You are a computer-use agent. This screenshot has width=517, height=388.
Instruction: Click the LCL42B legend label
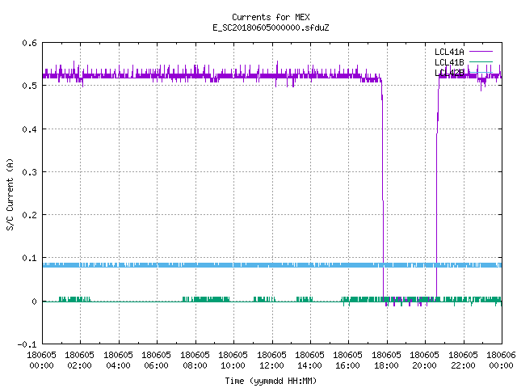(449, 73)
